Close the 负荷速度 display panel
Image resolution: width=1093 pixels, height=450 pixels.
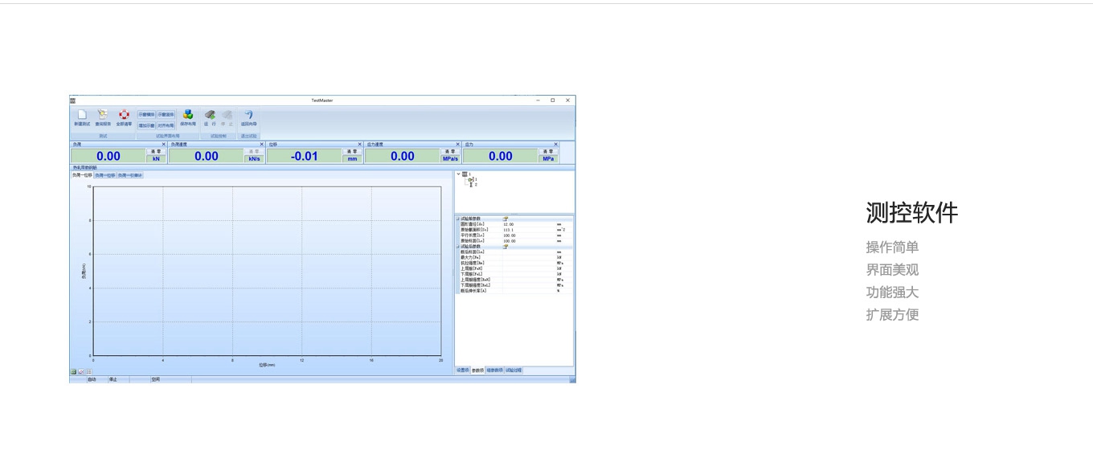[x=262, y=145]
